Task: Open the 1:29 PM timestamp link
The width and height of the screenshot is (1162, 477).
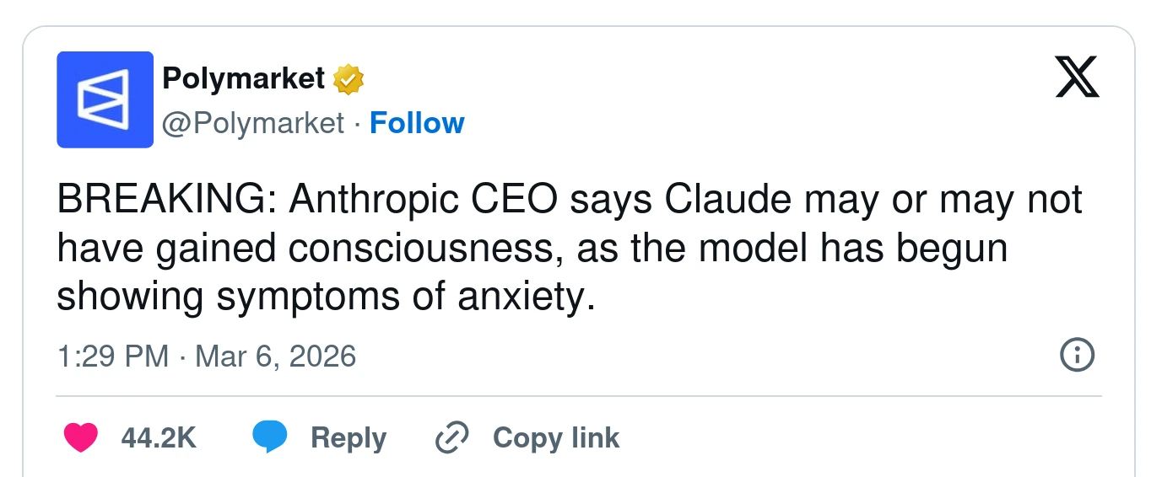Action: tap(113, 356)
